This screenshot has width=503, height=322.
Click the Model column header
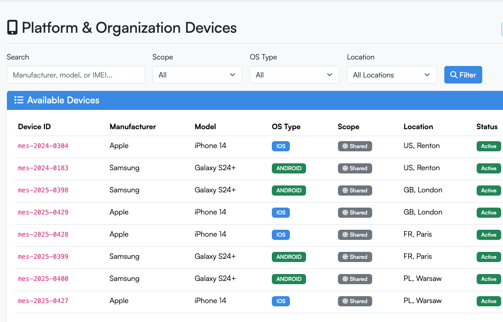(x=205, y=127)
